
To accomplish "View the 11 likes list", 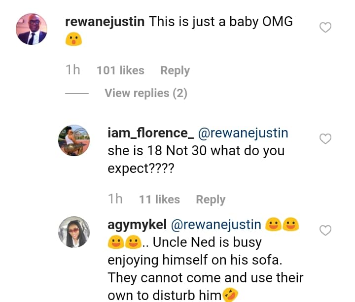I will (159, 200).
